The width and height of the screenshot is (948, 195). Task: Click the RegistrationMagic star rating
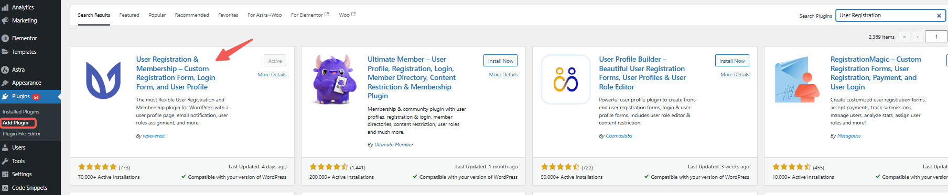[792, 167]
